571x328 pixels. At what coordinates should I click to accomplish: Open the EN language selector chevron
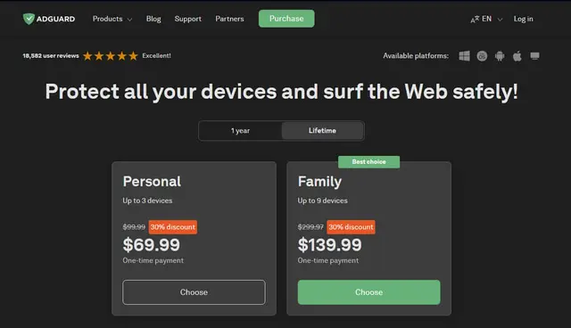[x=500, y=20]
